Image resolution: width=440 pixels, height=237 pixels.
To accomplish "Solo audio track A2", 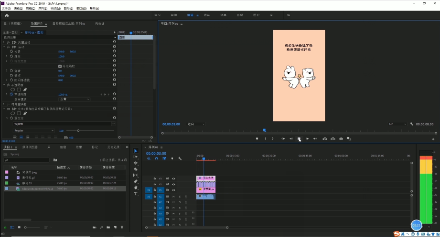I will click(x=180, y=202).
